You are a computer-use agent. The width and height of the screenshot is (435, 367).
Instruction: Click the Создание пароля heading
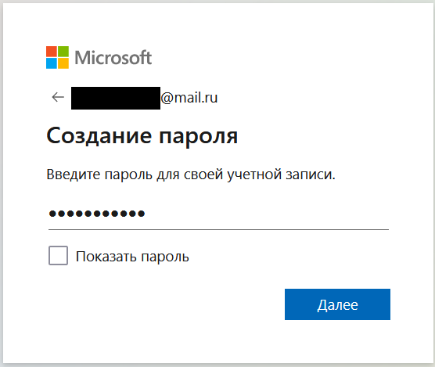[142, 136]
